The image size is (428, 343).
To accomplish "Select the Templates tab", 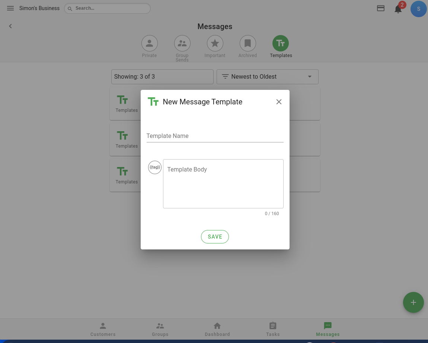I will 281,47.
